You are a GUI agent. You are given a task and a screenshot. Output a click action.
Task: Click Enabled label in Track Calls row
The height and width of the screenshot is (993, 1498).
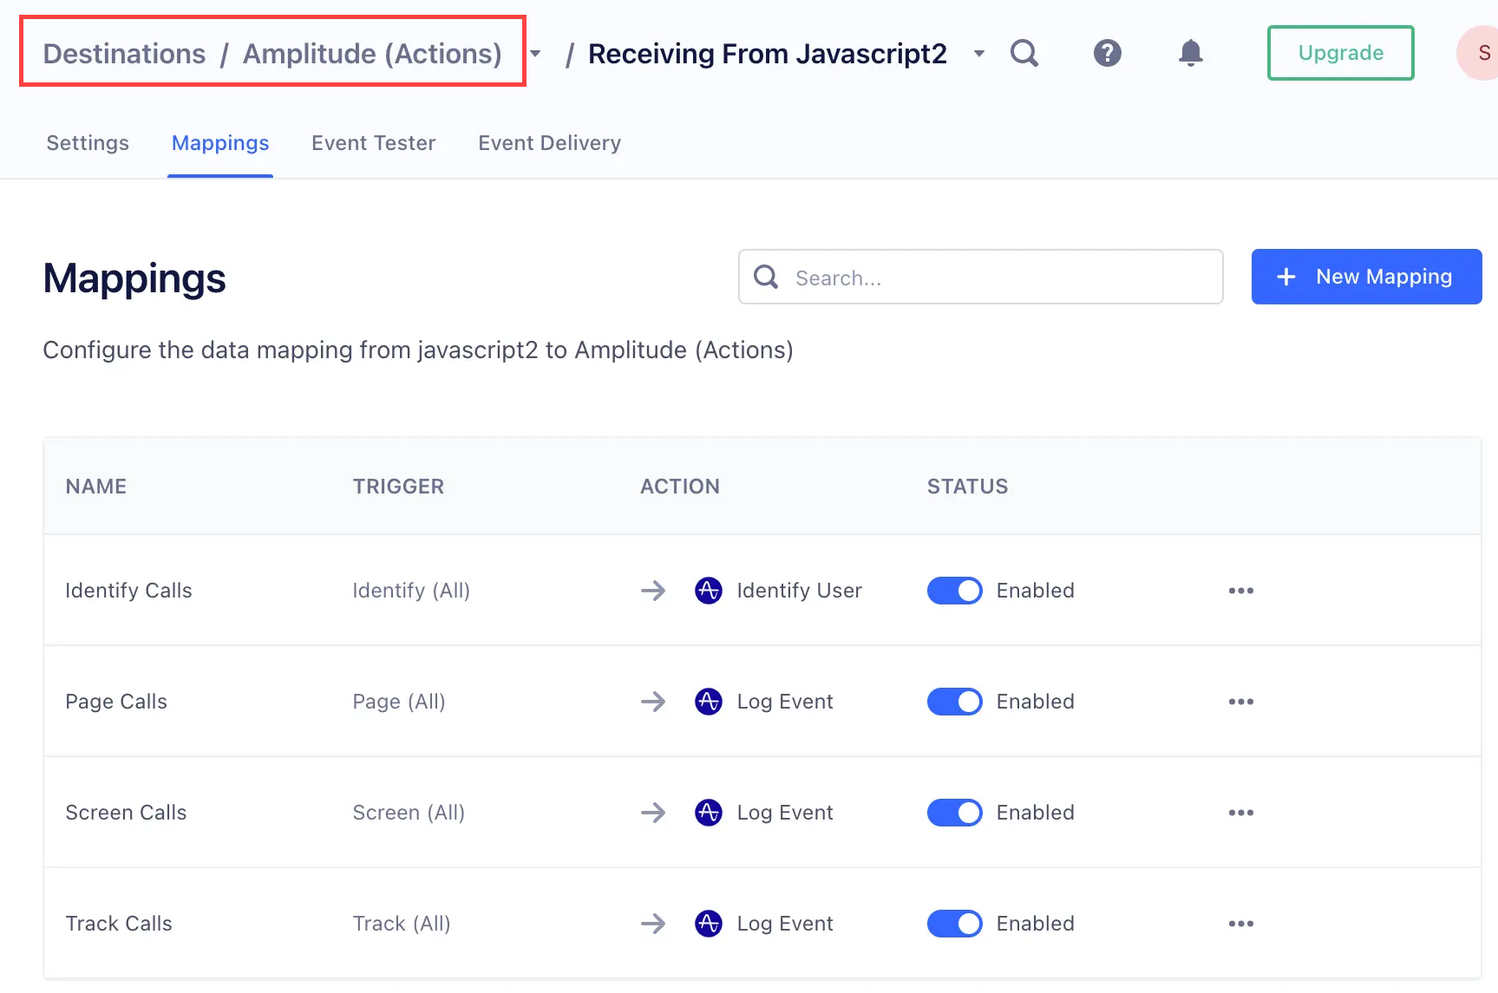[x=1036, y=924]
